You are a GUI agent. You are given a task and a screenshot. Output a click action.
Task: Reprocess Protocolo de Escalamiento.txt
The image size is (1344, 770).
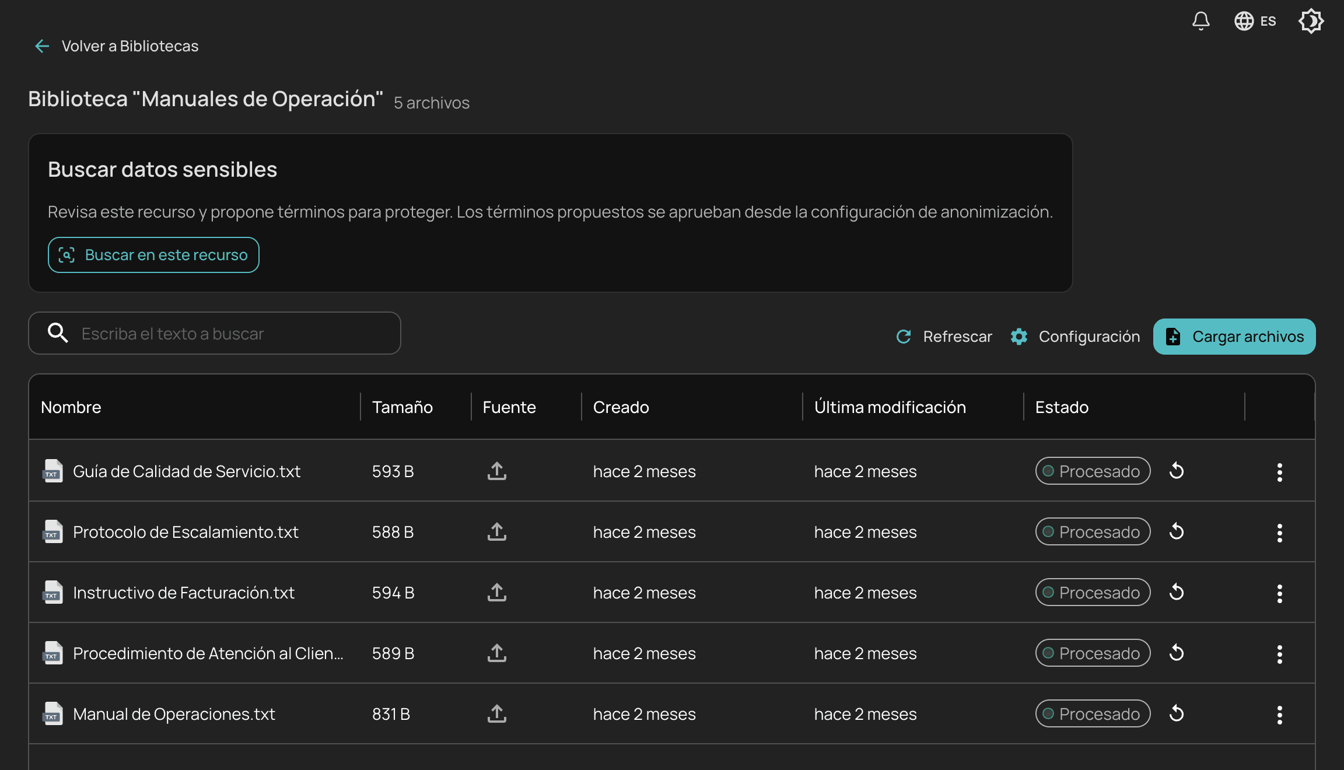1177,531
